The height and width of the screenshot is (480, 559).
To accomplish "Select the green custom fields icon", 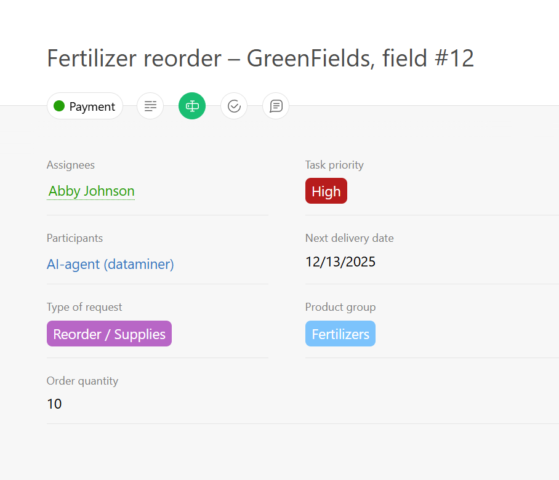I will 192,106.
